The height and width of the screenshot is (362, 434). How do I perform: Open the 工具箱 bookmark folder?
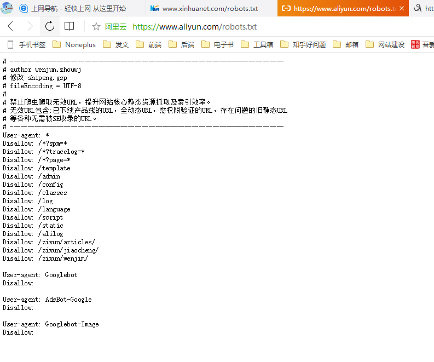click(257, 44)
